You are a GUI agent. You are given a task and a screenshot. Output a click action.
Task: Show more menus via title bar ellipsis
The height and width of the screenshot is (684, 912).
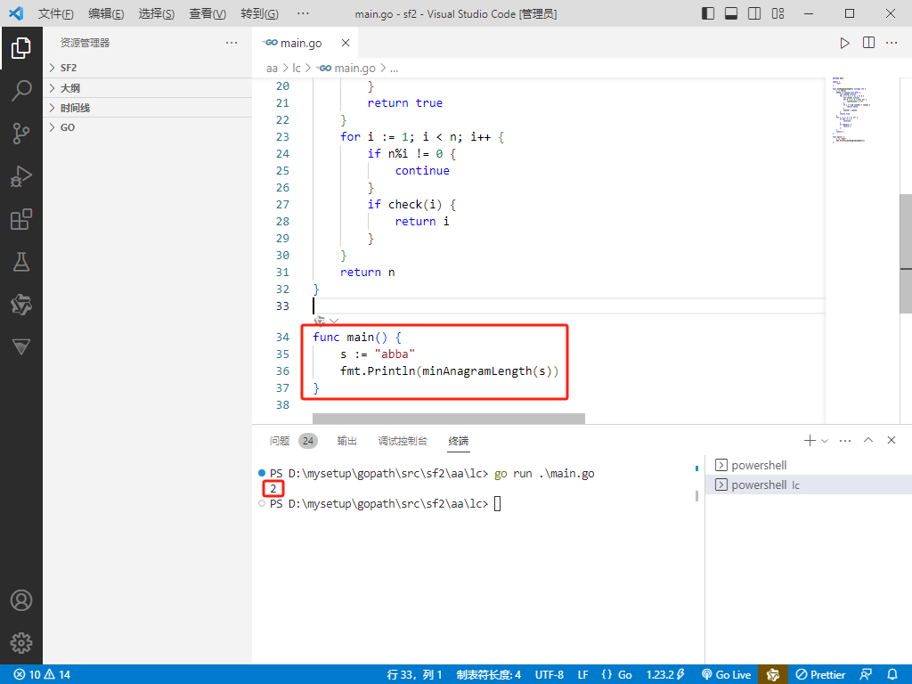pyautogui.click(x=303, y=13)
